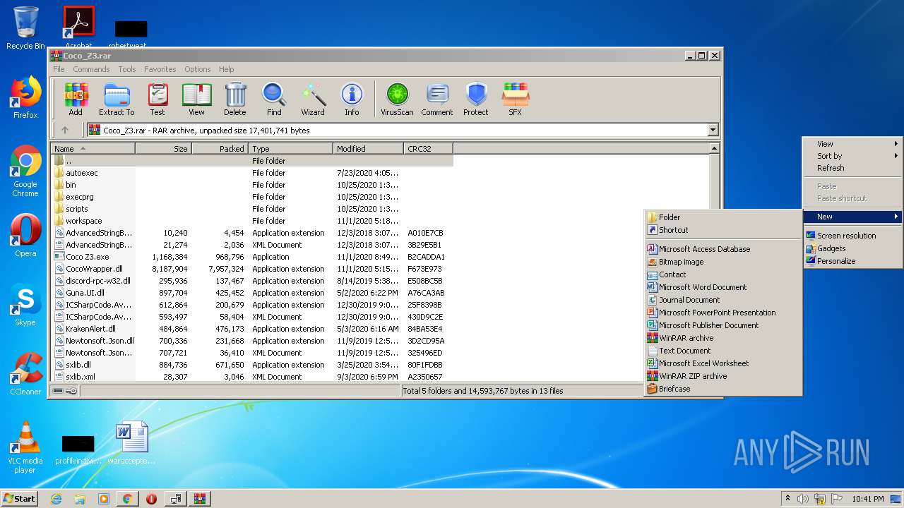Open the archive path dropdown arrow

point(713,130)
